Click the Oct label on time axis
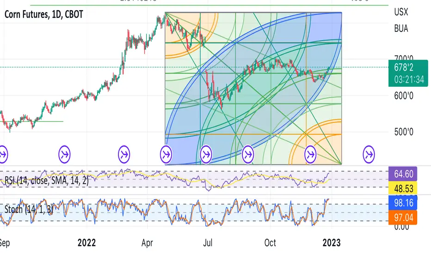The image size is (431, 254). (270, 243)
